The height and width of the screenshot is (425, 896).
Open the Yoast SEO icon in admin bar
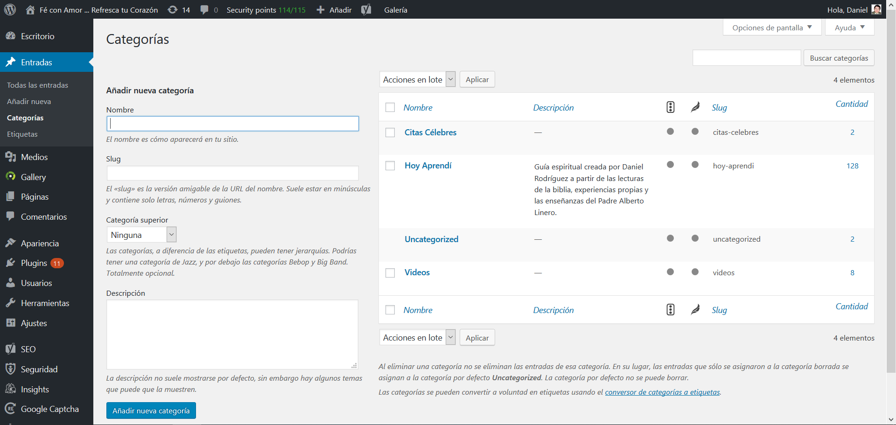point(366,9)
